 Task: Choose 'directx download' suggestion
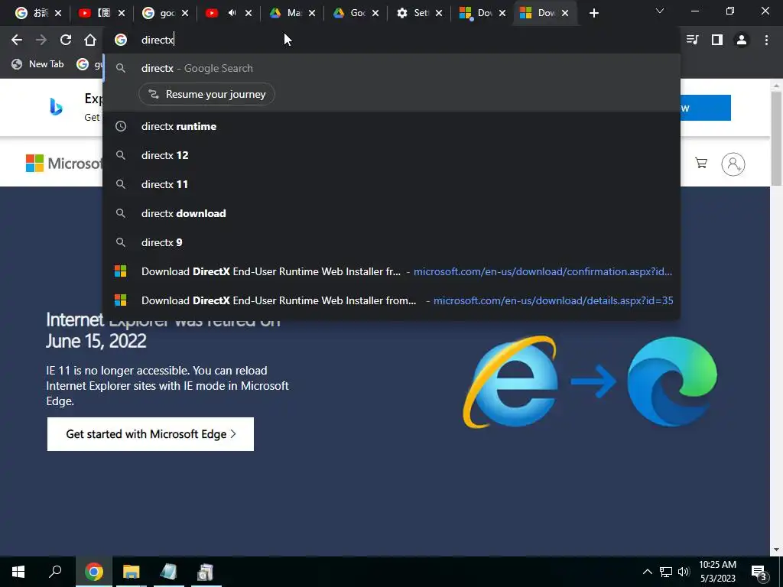tap(391, 213)
